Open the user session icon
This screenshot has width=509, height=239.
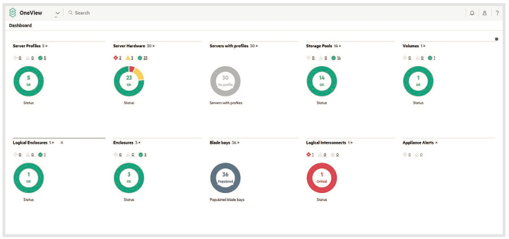click(x=484, y=13)
